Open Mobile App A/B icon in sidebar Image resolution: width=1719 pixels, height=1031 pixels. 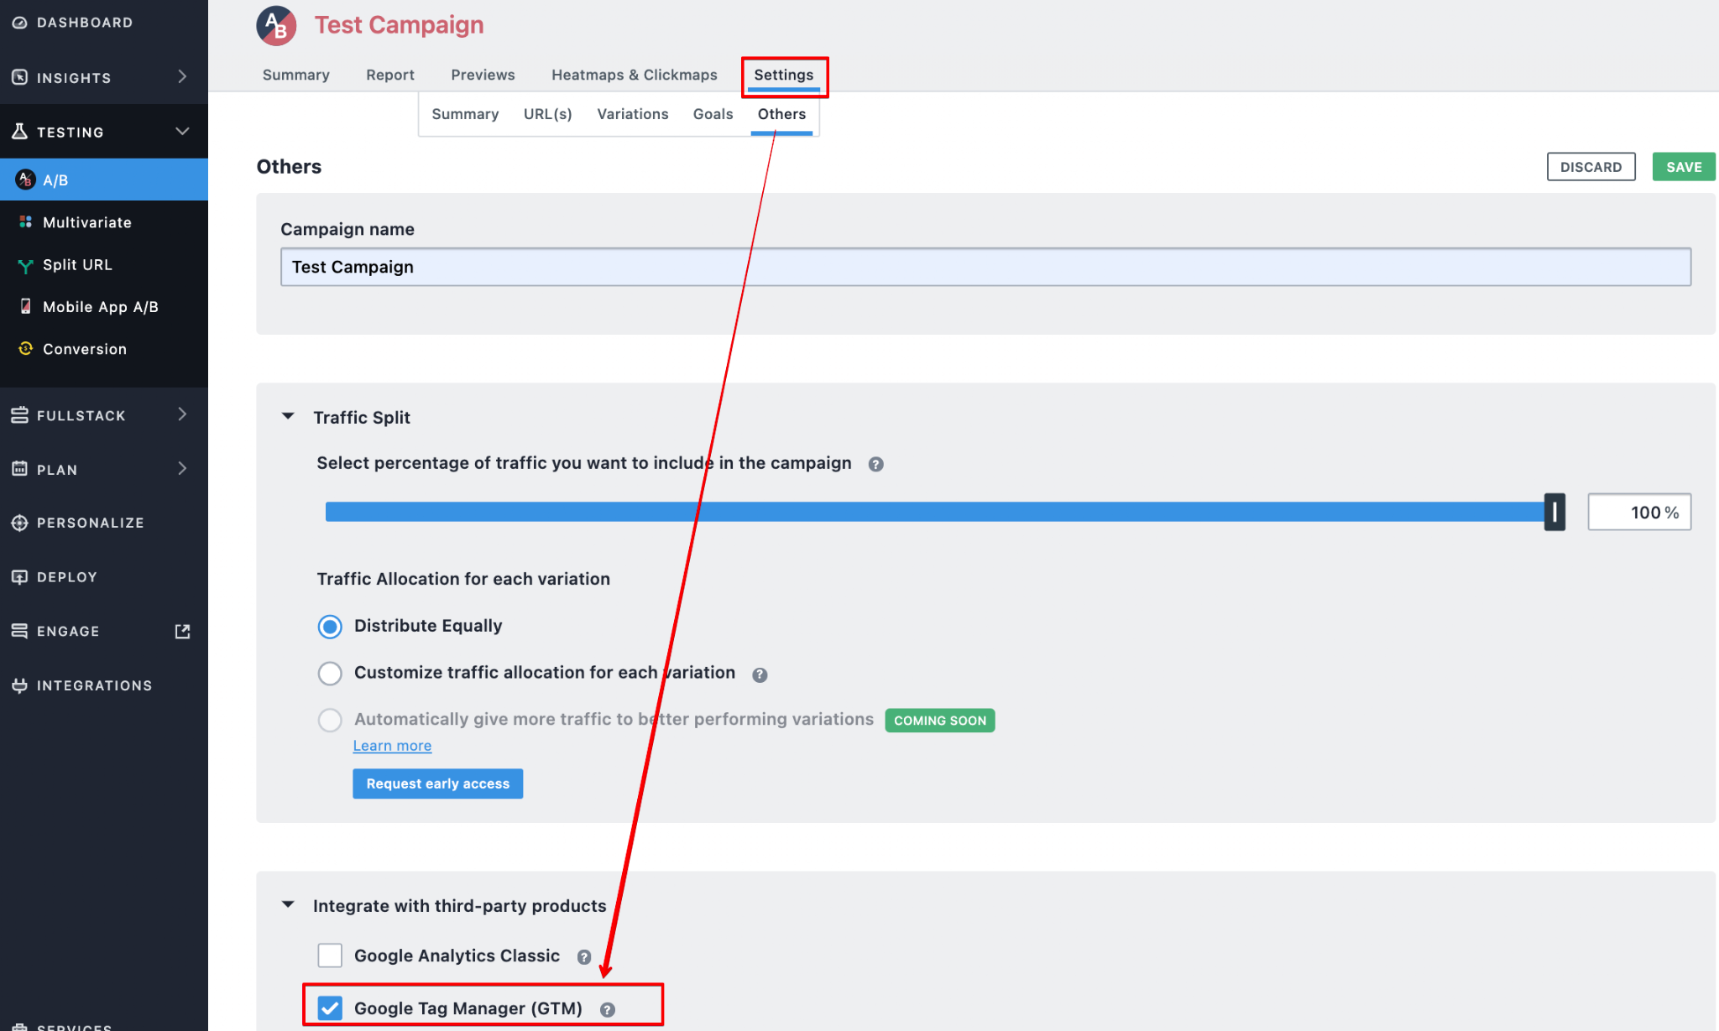(26, 307)
